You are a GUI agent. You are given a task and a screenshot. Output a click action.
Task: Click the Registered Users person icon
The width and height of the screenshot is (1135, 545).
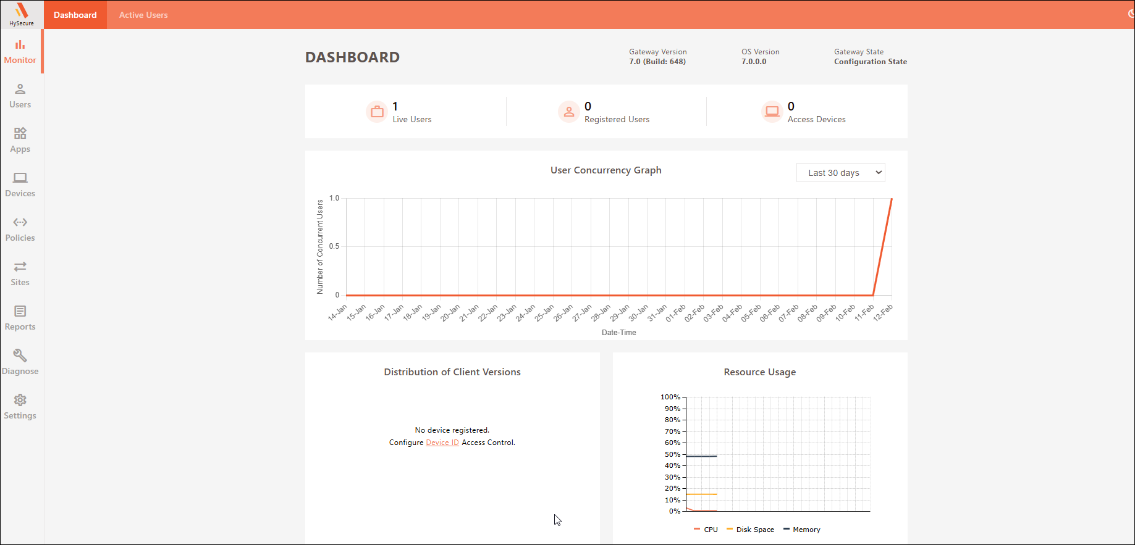pyautogui.click(x=568, y=112)
